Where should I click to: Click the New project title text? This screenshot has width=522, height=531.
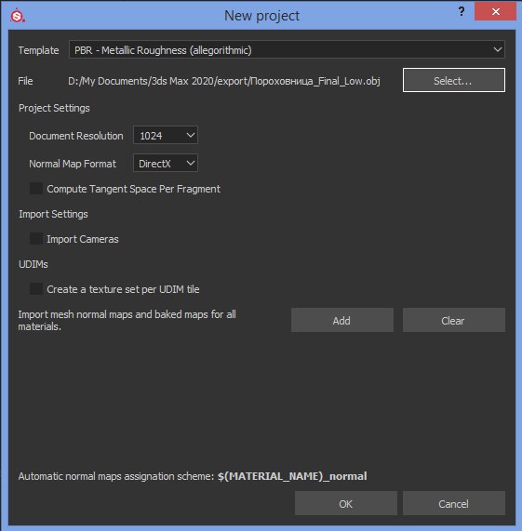click(261, 16)
